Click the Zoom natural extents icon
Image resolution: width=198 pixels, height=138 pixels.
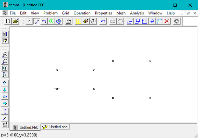[x=5, y=68]
